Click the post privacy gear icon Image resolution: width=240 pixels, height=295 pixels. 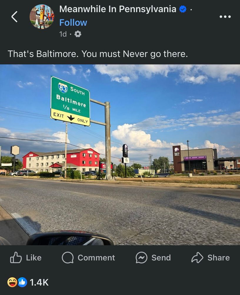point(78,34)
